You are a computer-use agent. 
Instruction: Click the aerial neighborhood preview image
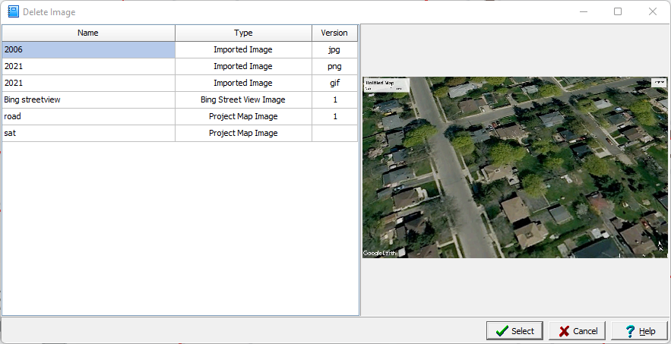515,167
